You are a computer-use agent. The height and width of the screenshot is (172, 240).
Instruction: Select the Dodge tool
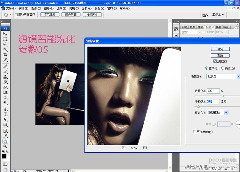pos(5,103)
